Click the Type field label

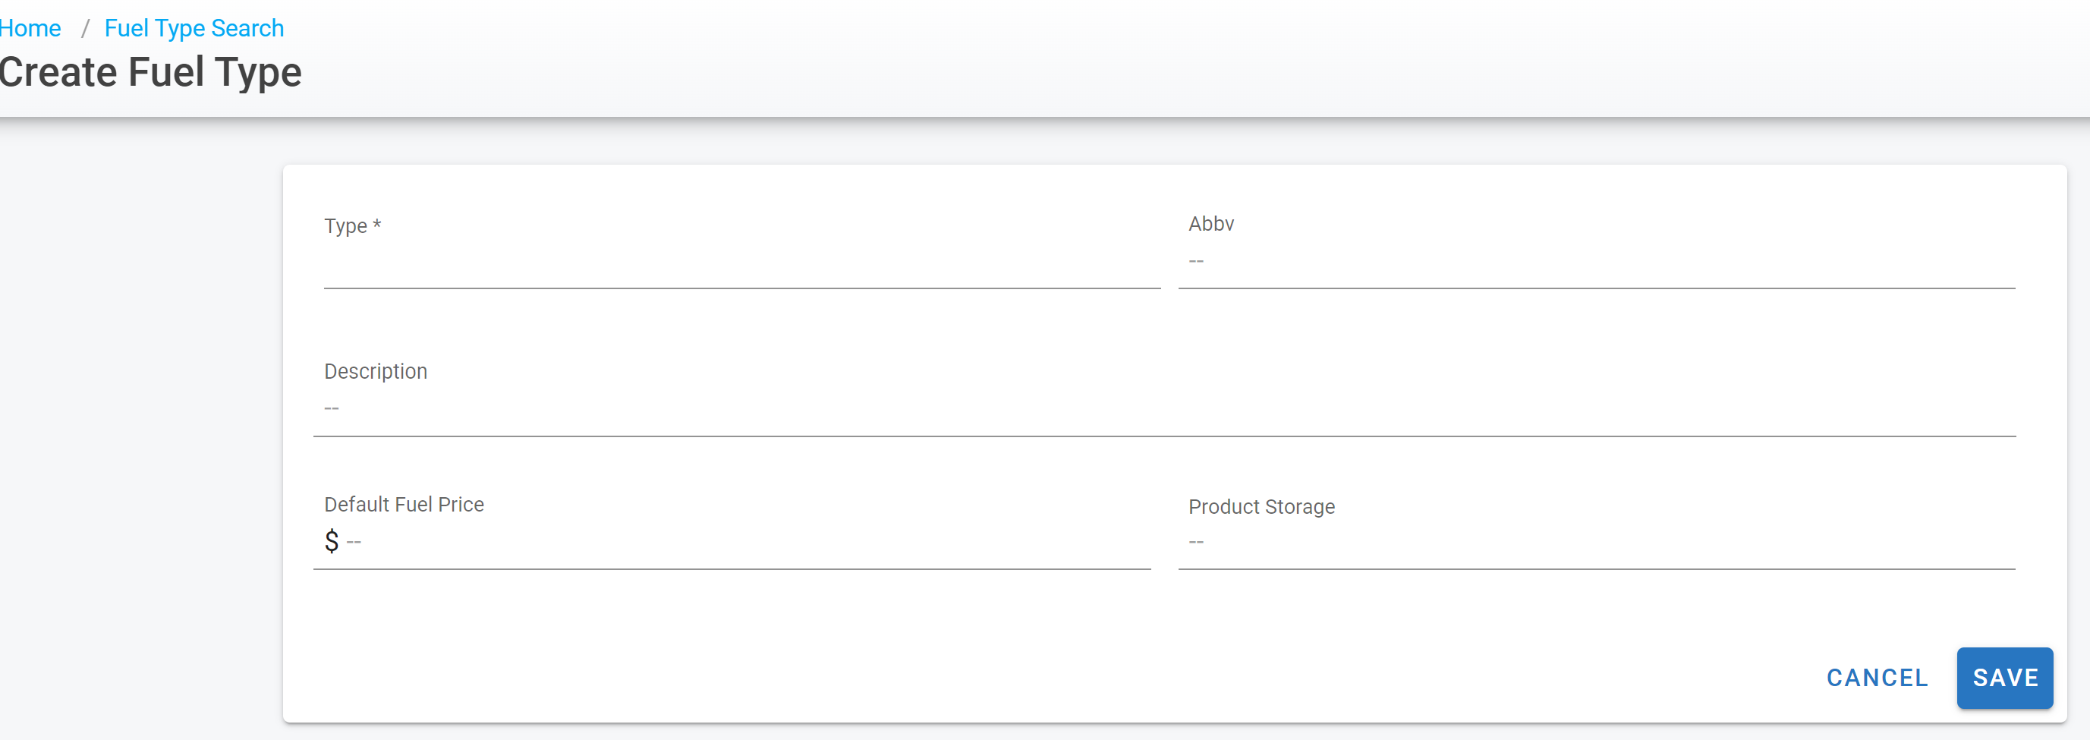345,226
